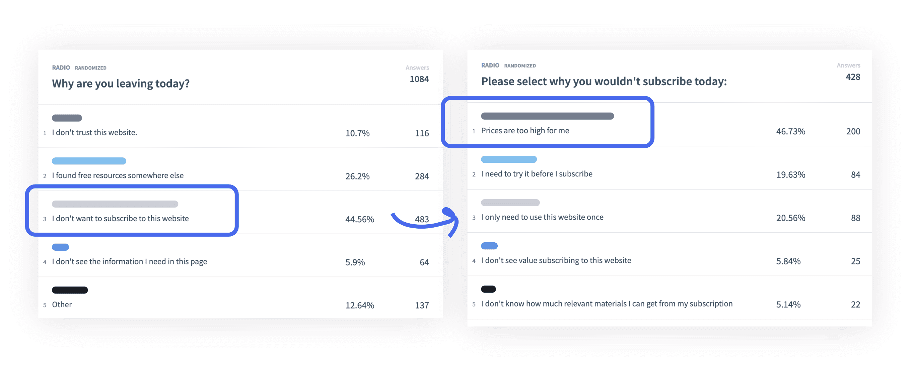This screenshot has width=915, height=375.
Task: Click the "Why are you leaving today?" question title
Action: click(x=121, y=83)
